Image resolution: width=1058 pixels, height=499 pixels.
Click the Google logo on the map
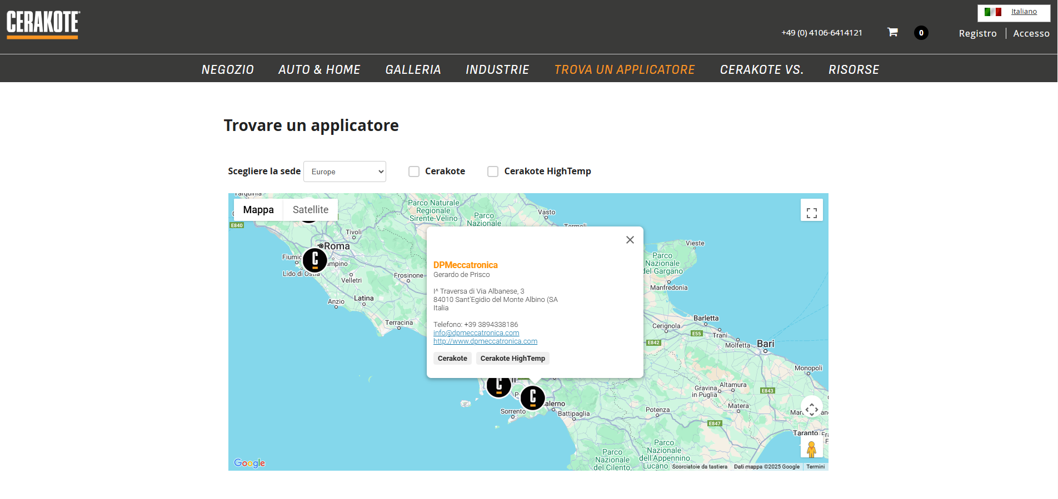[249, 463]
